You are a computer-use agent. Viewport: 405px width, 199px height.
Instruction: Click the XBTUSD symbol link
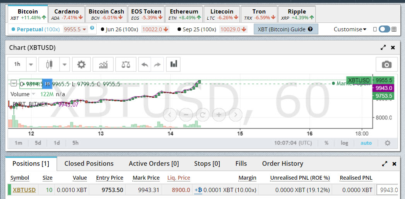click(x=24, y=190)
